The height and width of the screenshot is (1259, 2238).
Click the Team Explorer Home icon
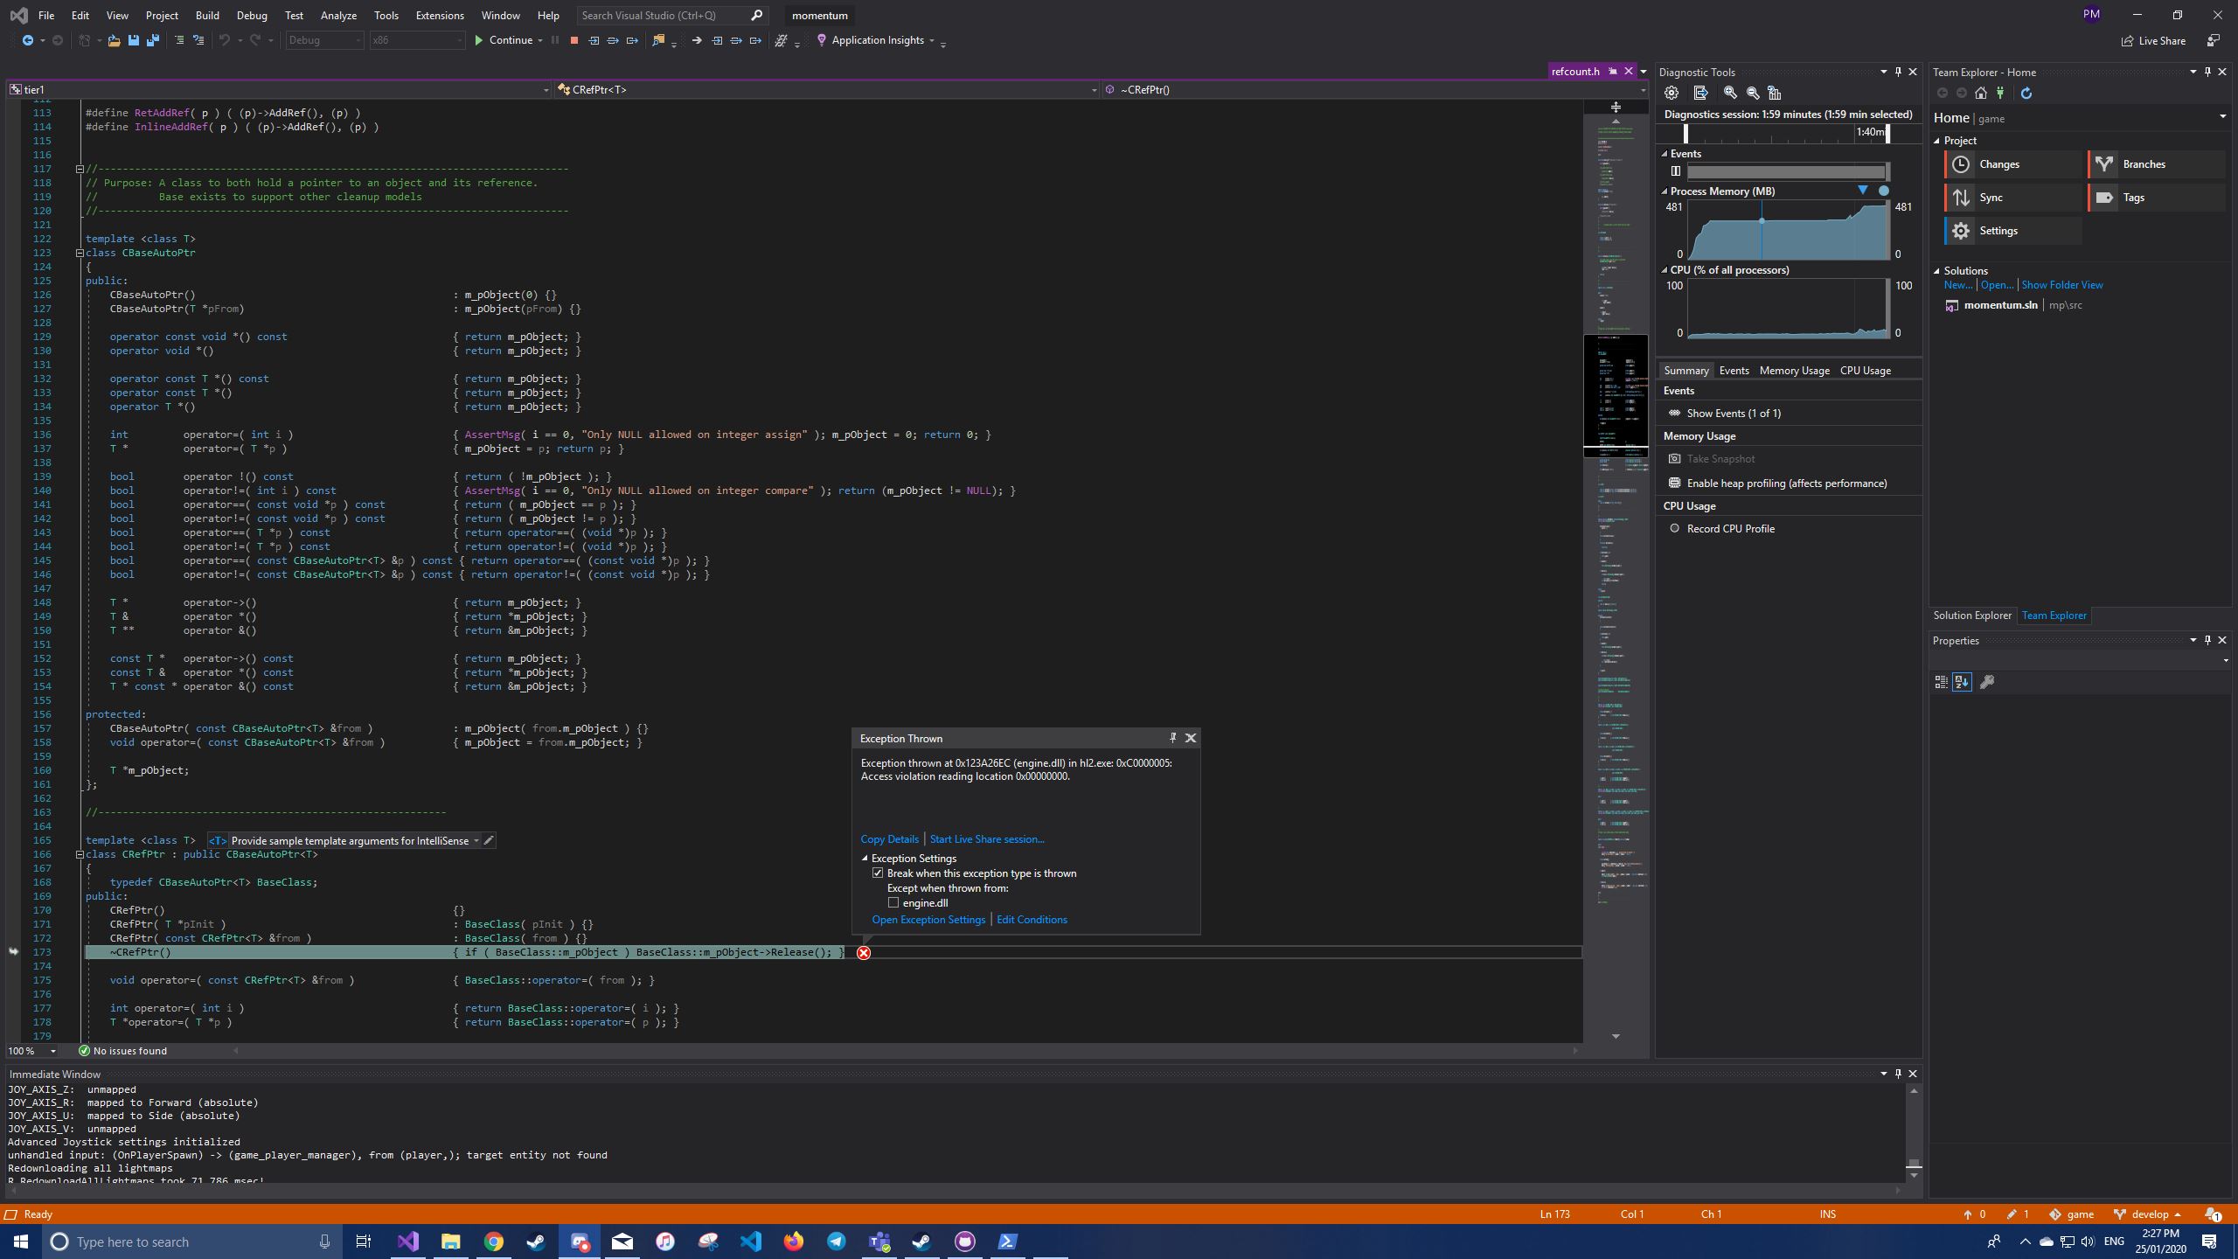1981,93
